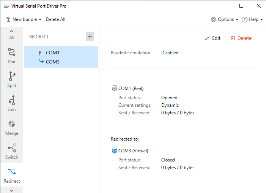Click the Current settings Dynamic value
The width and height of the screenshot is (266, 193).
(170, 105)
